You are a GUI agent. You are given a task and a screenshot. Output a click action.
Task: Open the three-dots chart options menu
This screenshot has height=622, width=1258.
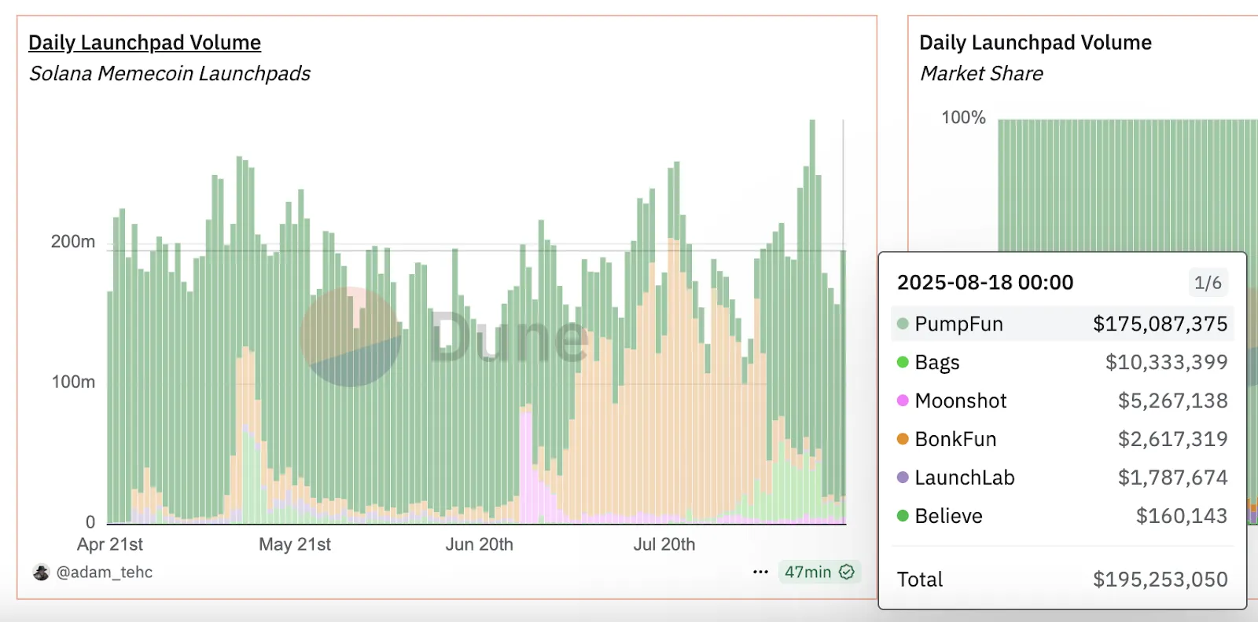(760, 572)
